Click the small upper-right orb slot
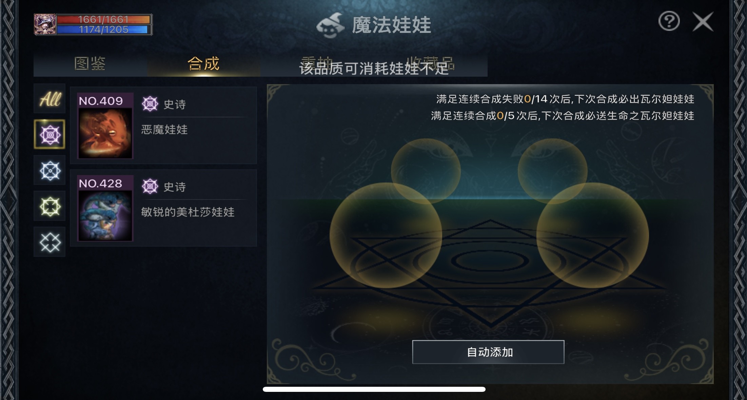This screenshot has height=400, width=747. pos(553,171)
